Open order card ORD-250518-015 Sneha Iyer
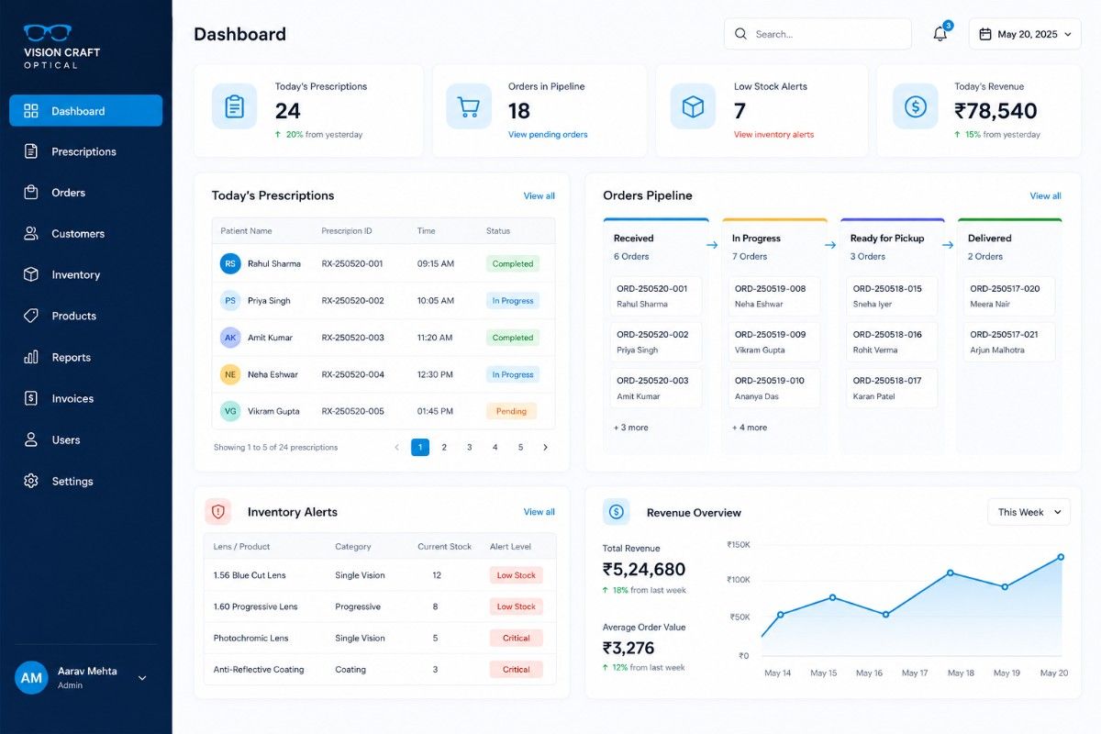The height and width of the screenshot is (734, 1101). (x=892, y=295)
